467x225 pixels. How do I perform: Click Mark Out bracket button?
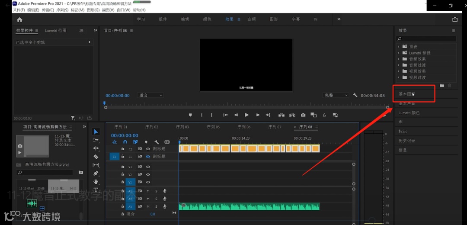[x=211, y=115]
